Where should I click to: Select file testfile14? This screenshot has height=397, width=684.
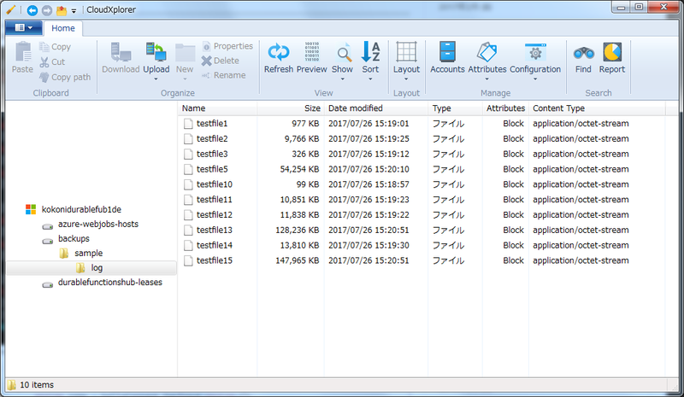[215, 246]
